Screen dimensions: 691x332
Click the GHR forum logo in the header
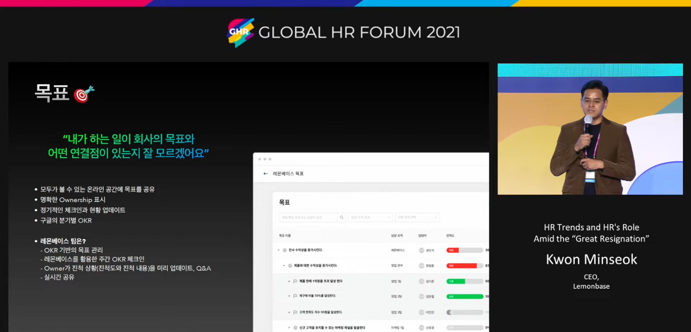pos(241,32)
